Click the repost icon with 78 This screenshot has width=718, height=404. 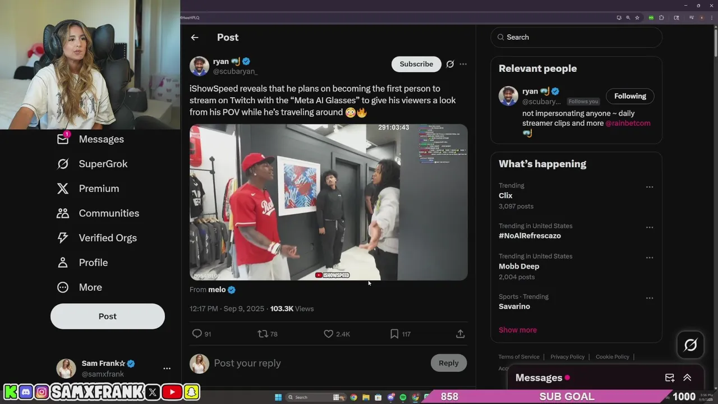pyautogui.click(x=263, y=334)
